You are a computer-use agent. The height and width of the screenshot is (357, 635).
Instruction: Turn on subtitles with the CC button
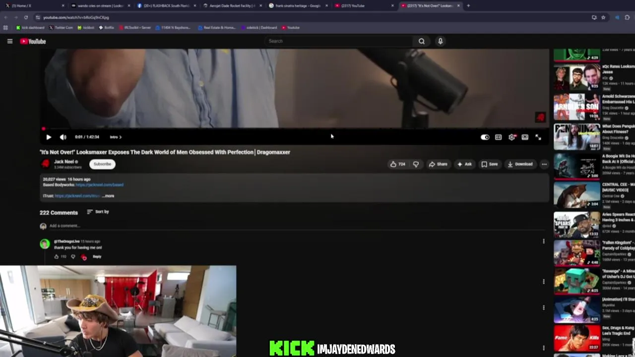pyautogui.click(x=498, y=137)
